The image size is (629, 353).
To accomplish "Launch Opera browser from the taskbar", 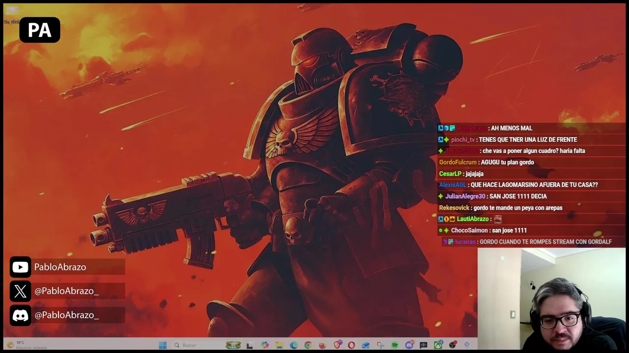I will click(351, 345).
